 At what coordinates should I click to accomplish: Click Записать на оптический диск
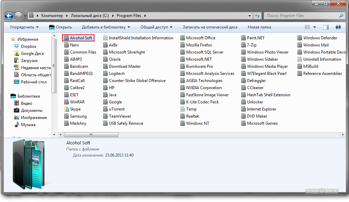210,27
